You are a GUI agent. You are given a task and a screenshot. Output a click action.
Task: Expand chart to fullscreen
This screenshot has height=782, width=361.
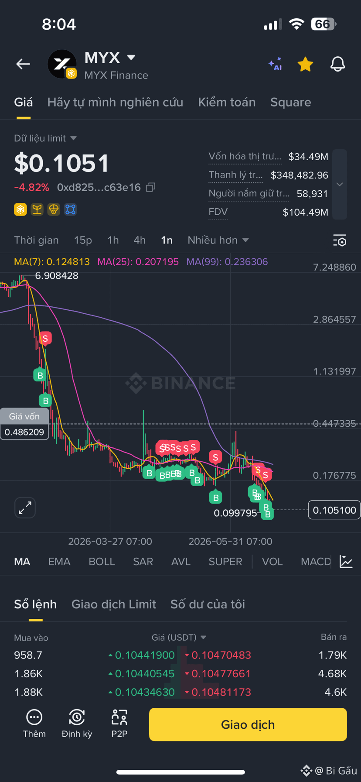tap(25, 508)
